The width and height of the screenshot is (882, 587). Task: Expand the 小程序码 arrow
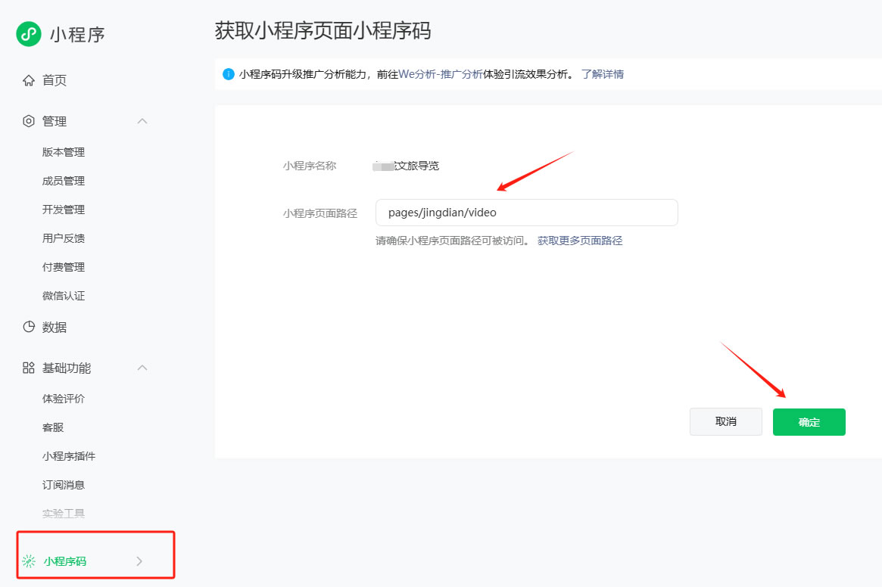point(139,561)
